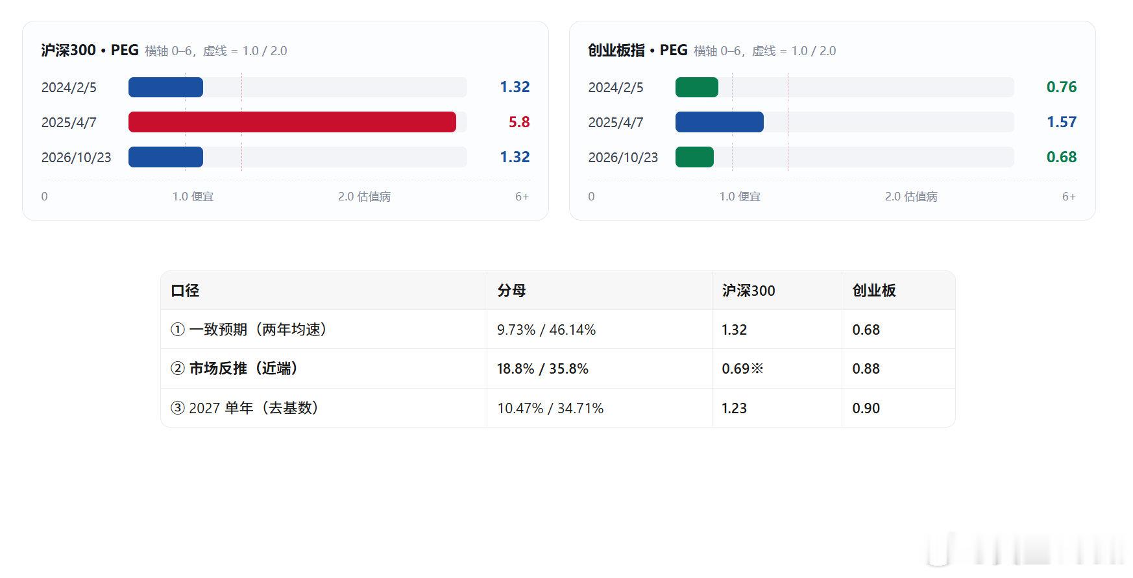Click the 1.0 便宜 axis label under the 沪深300 chart
The height and width of the screenshot is (578, 1133).
coord(193,197)
